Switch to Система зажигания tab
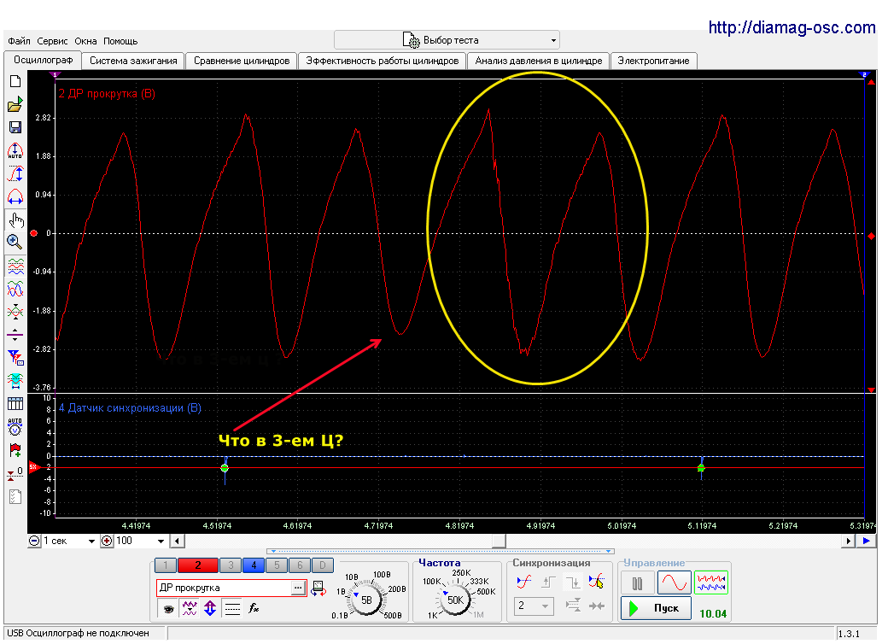 pyautogui.click(x=133, y=61)
